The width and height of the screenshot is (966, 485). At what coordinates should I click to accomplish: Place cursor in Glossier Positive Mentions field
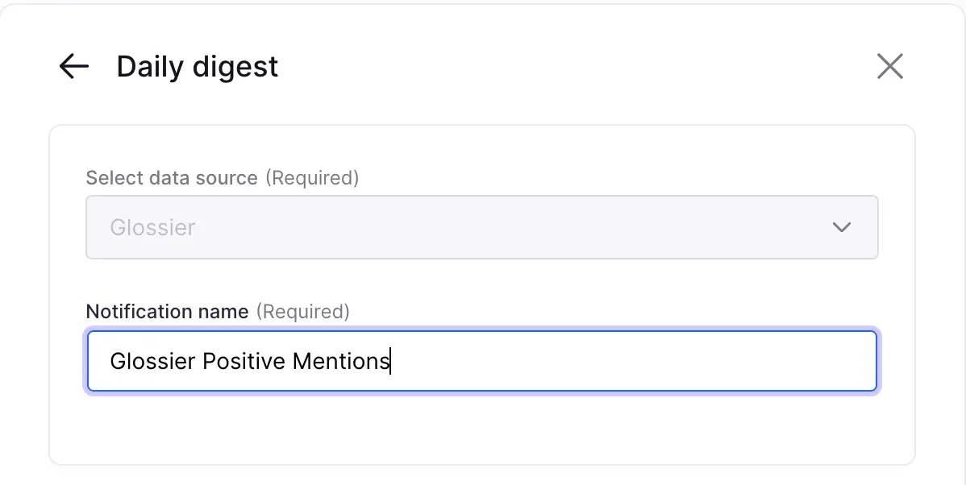(481, 361)
